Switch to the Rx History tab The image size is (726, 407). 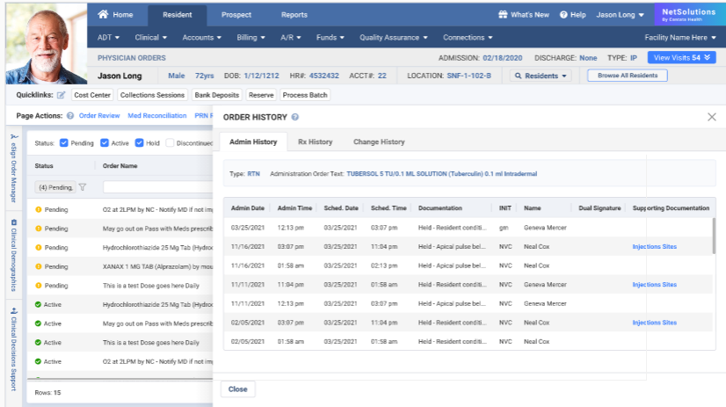(x=316, y=142)
